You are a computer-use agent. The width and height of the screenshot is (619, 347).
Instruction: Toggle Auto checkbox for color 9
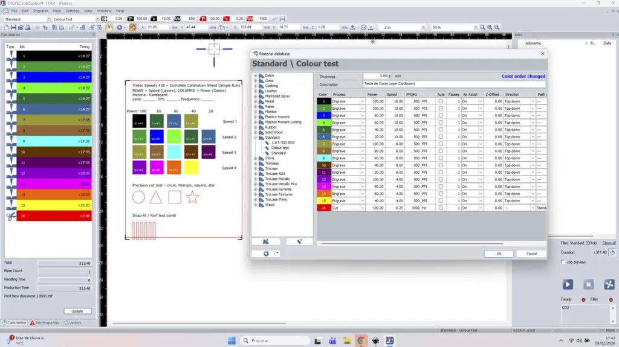(441, 158)
